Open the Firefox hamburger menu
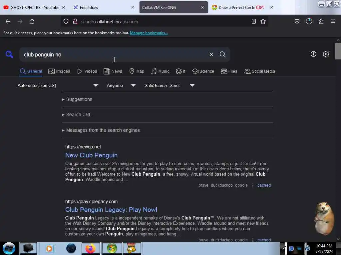 tap(333, 21)
